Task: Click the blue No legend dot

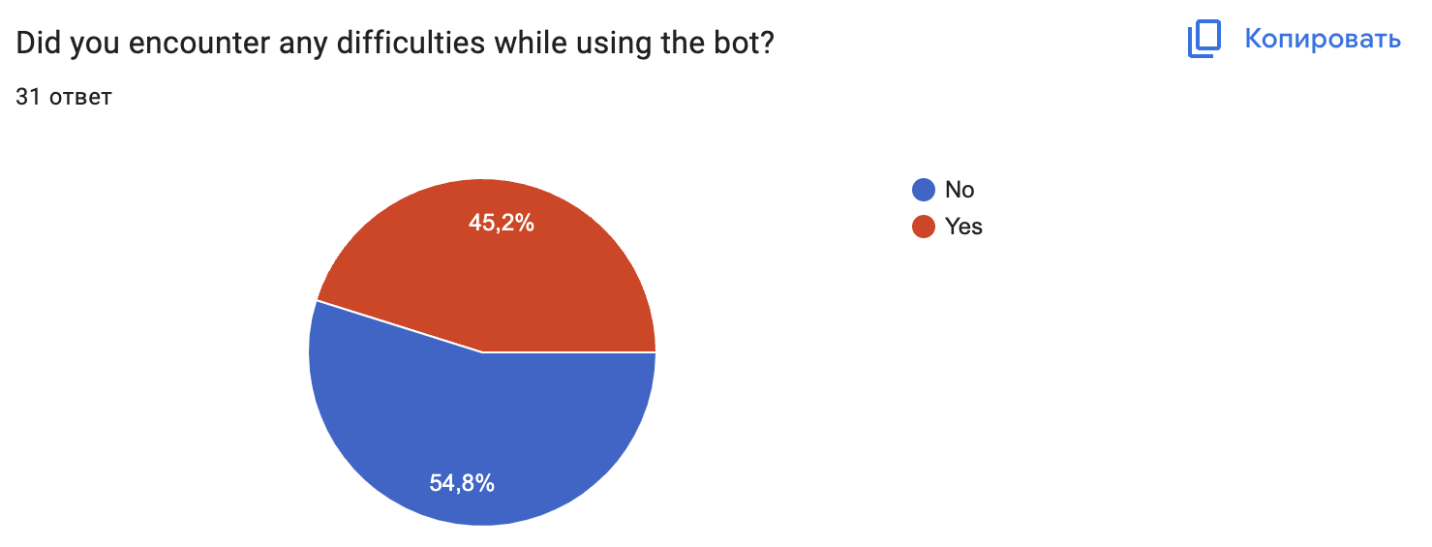Action: point(924,190)
